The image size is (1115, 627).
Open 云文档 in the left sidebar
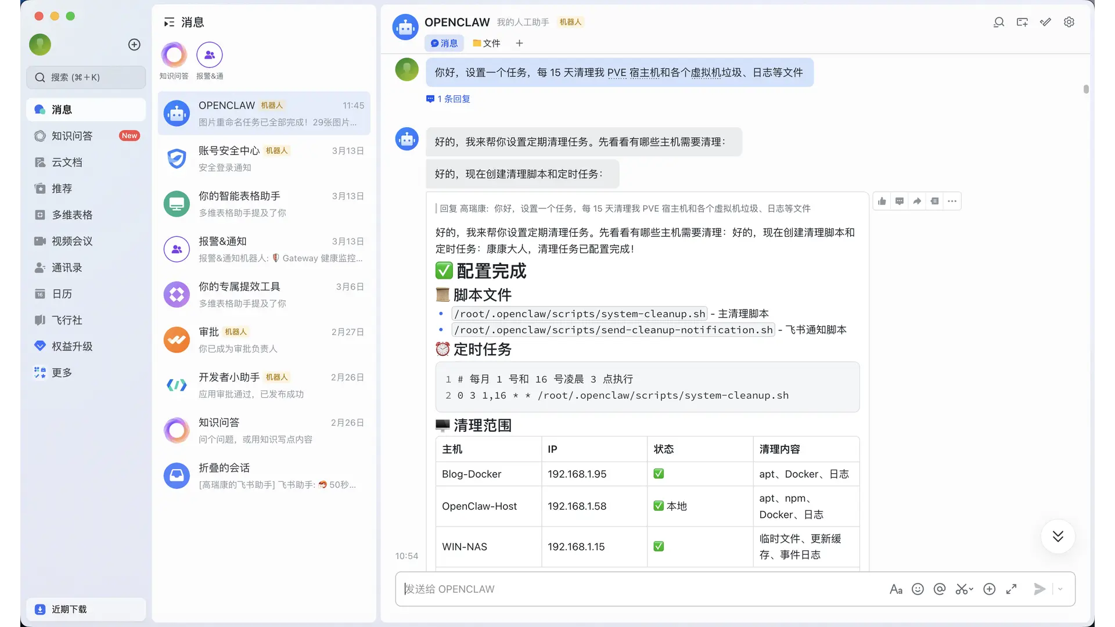coord(67,163)
